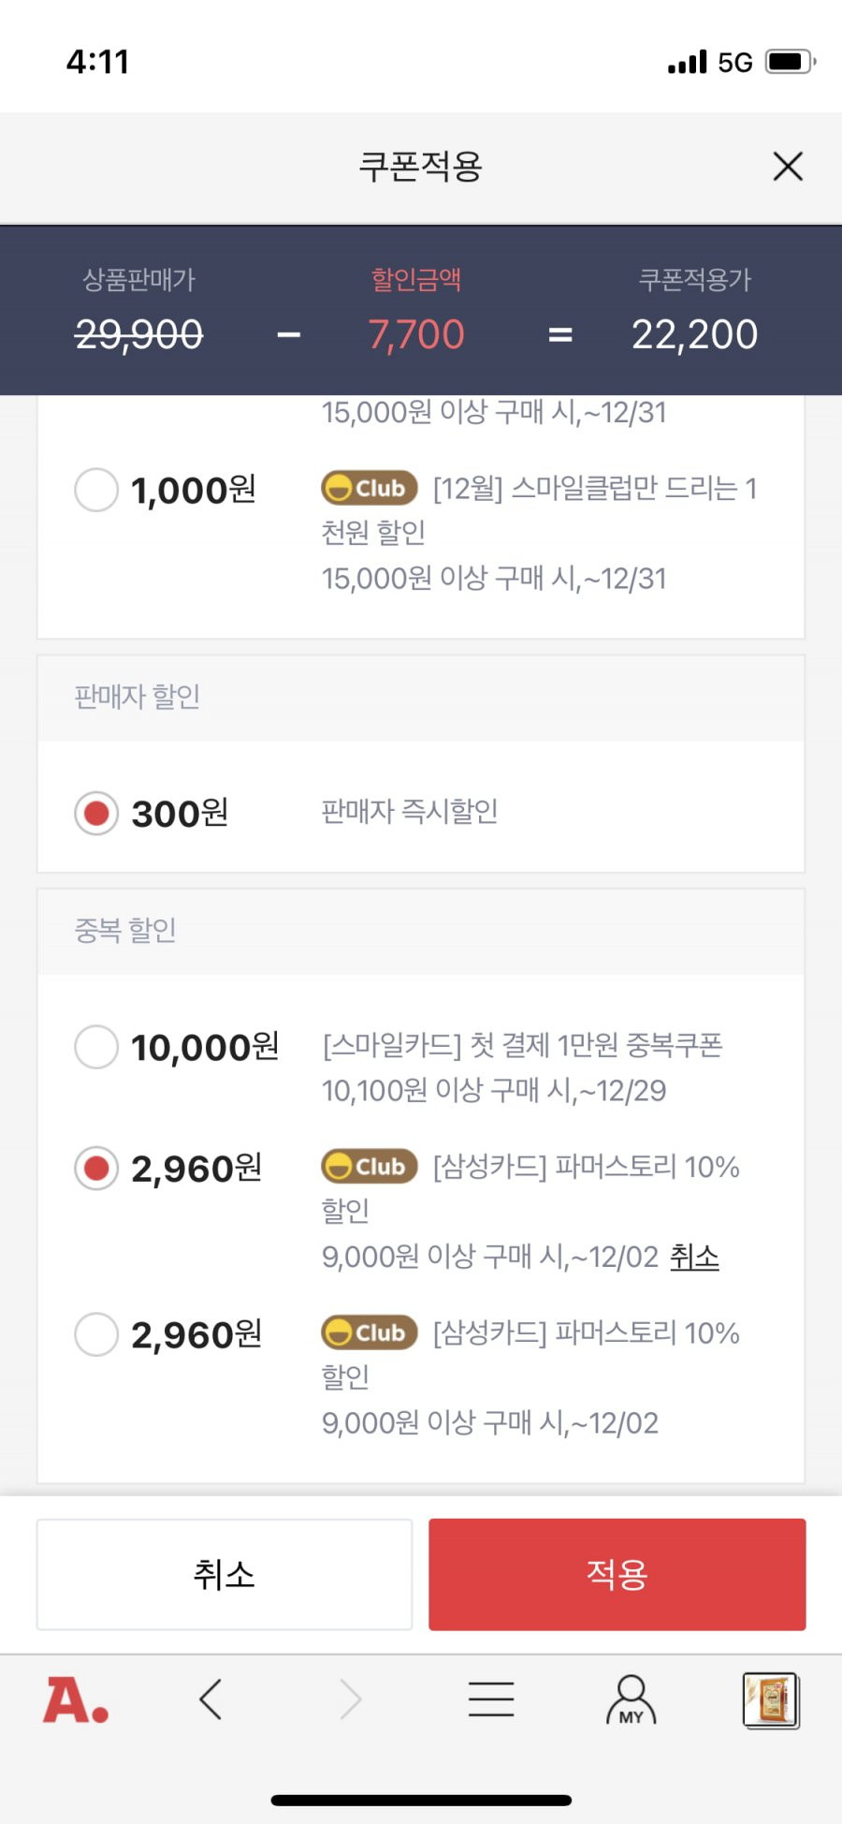The width and height of the screenshot is (842, 1824).
Task: Select the unselected bottom 2,960원 radio button
Action: [x=96, y=1334]
